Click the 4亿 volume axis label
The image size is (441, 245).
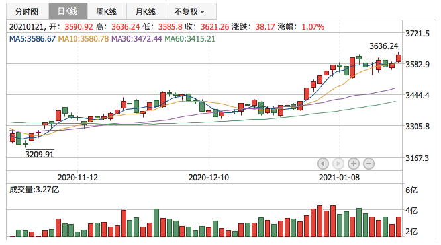click(411, 211)
